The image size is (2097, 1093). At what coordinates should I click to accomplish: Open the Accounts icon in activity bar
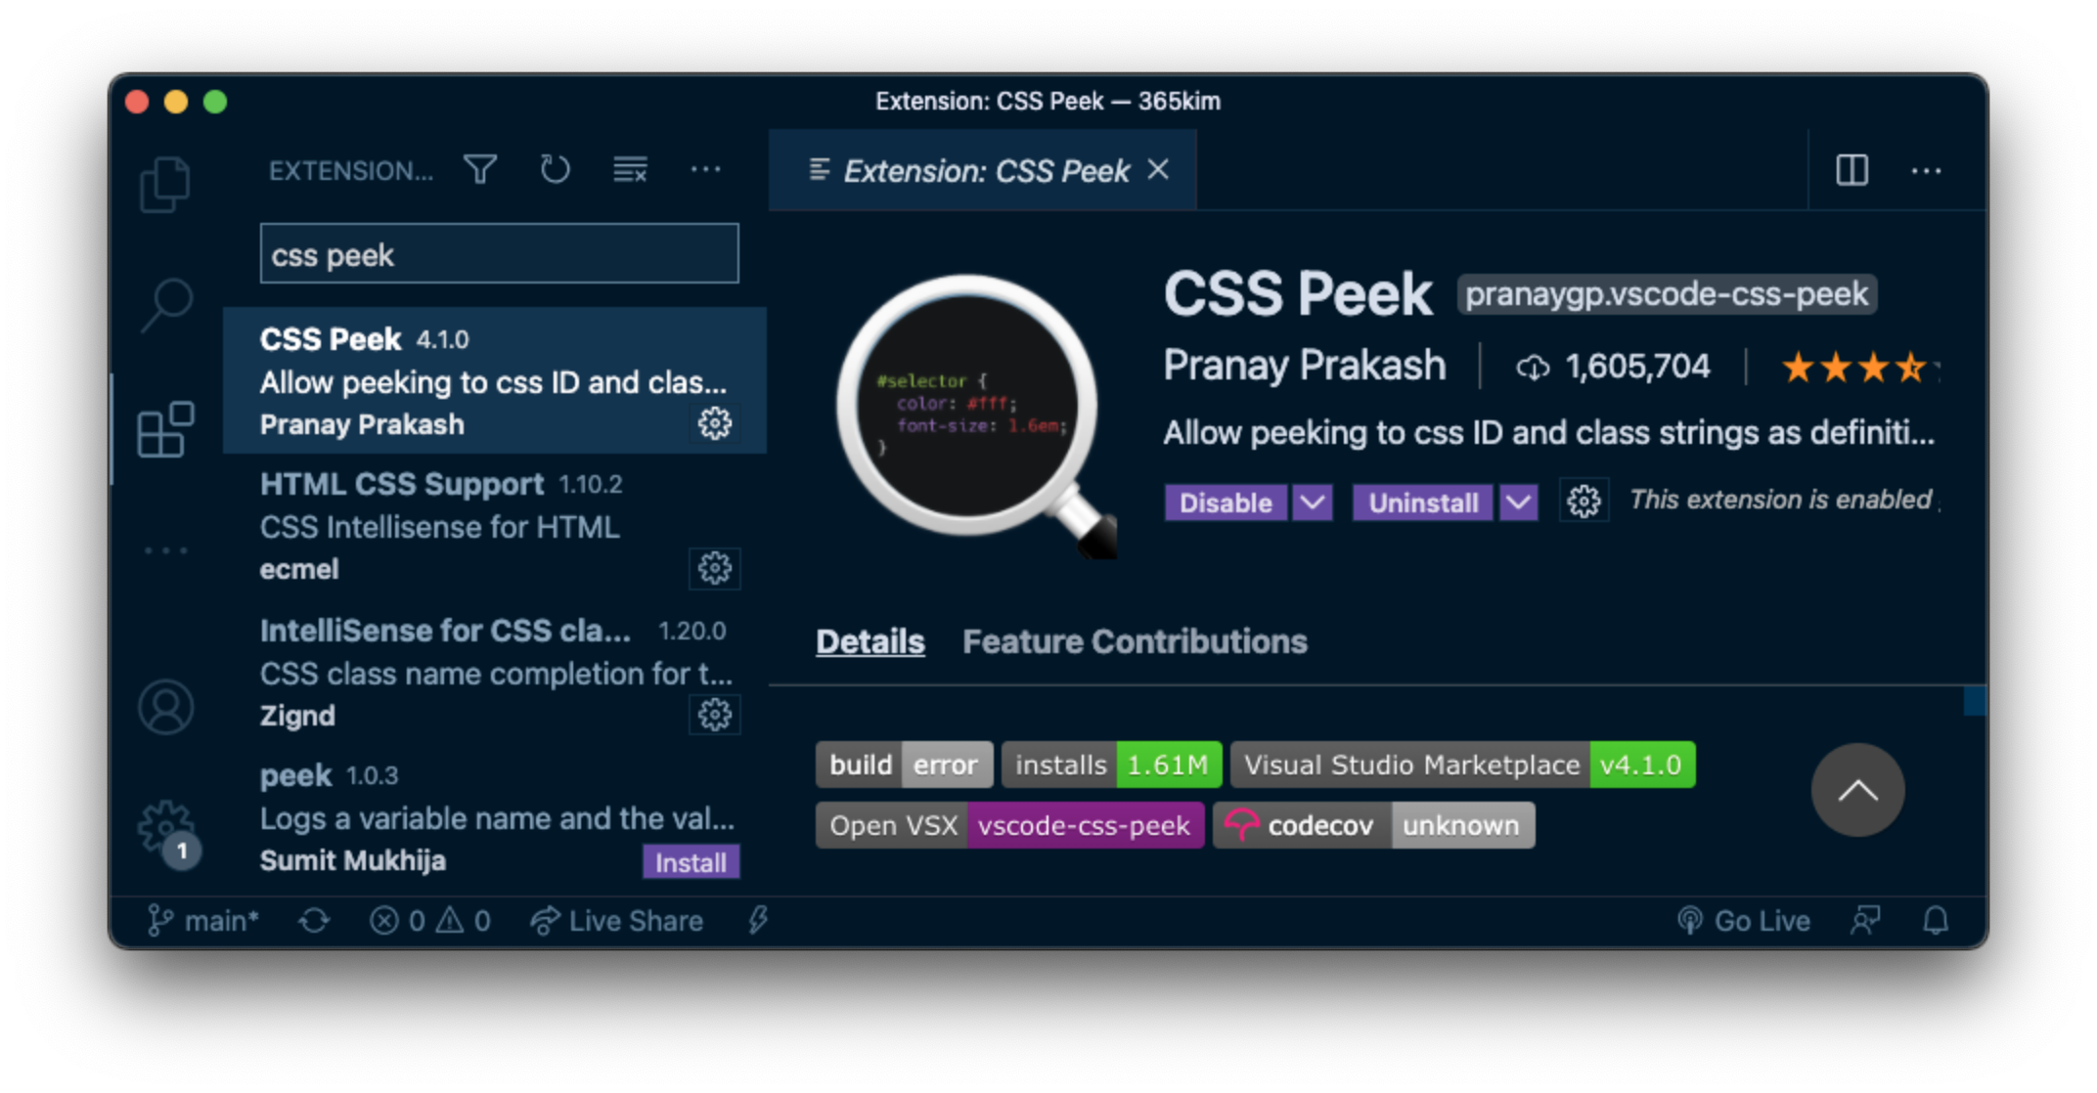165,707
